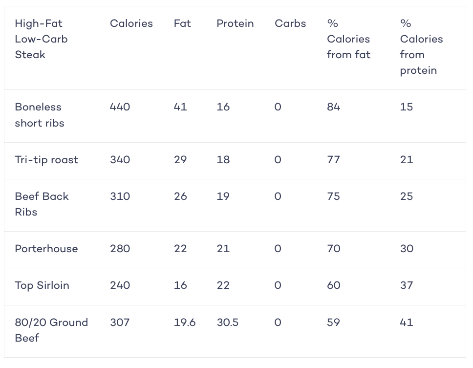Click the % Calories from protein header
The width and height of the screenshot is (473, 368).
click(421, 47)
